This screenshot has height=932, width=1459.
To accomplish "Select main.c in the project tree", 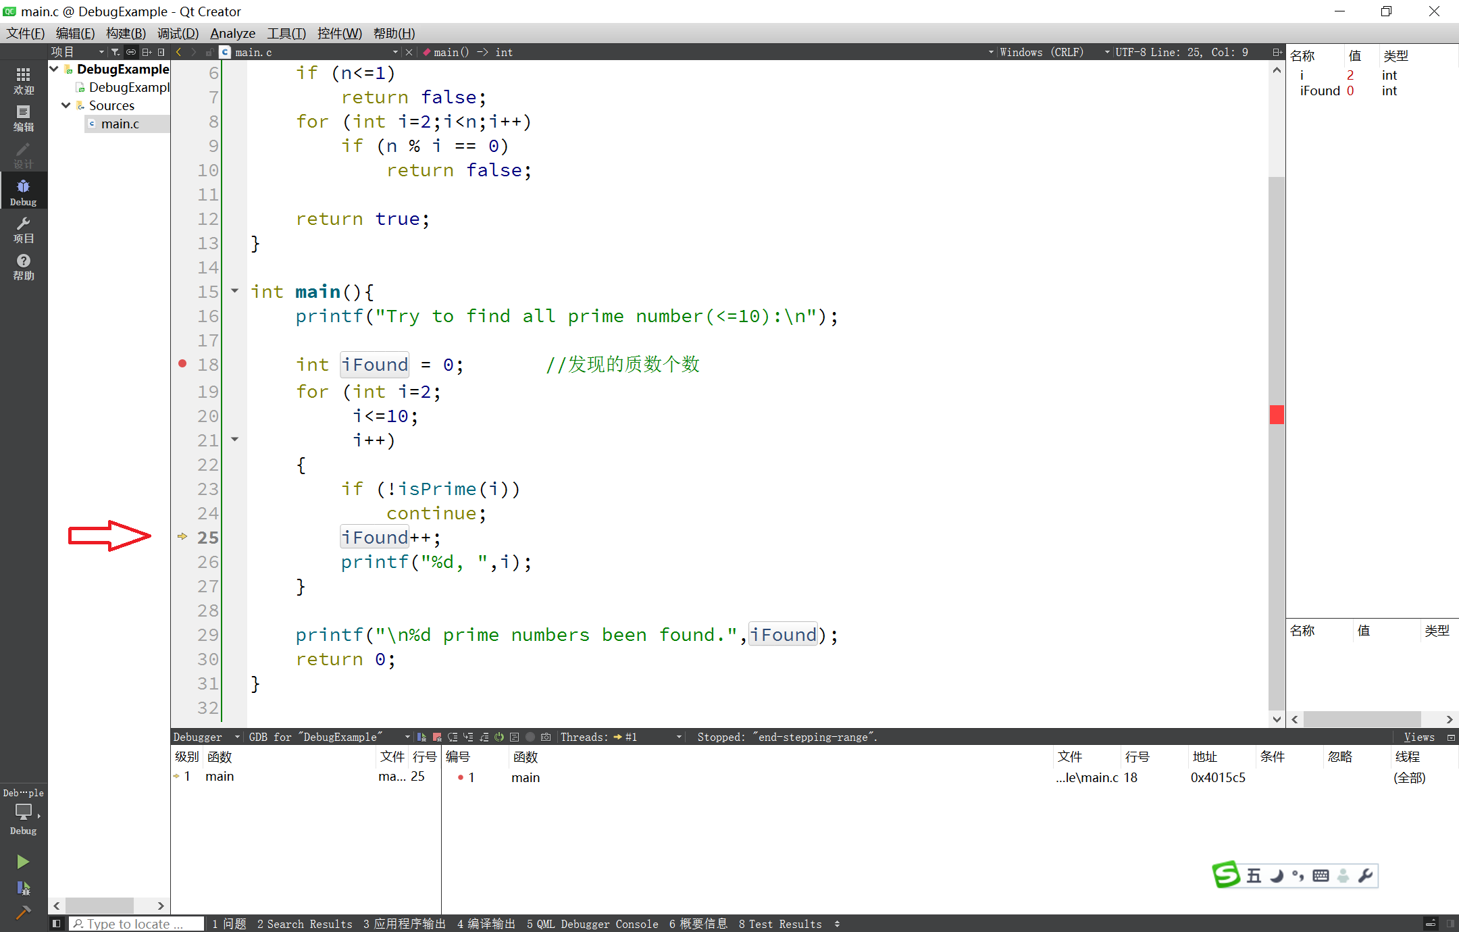I will click(120, 124).
